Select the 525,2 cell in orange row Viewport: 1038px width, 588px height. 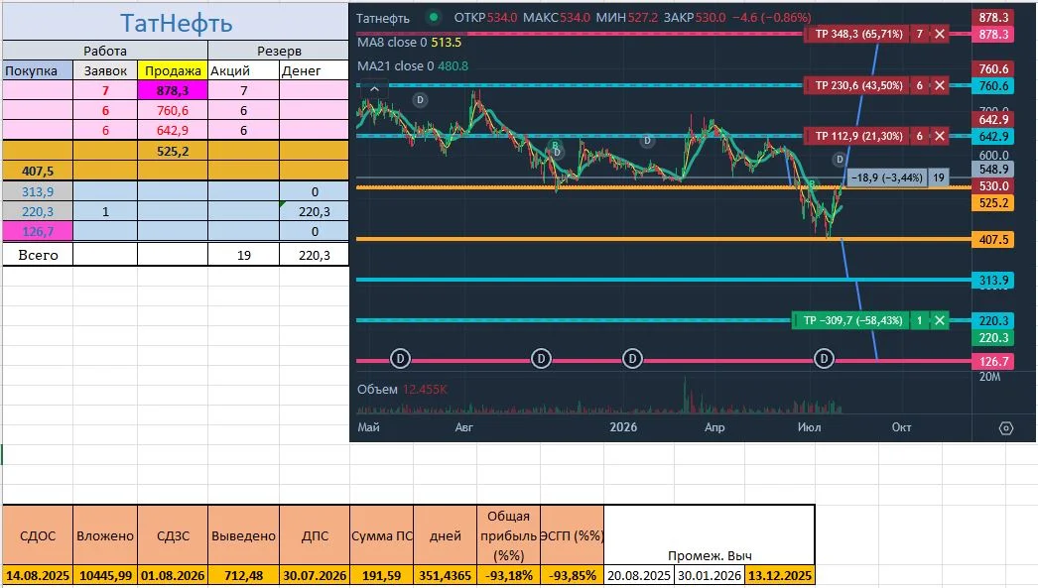click(173, 151)
